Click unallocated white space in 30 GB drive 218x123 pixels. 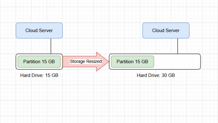click(177, 62)
